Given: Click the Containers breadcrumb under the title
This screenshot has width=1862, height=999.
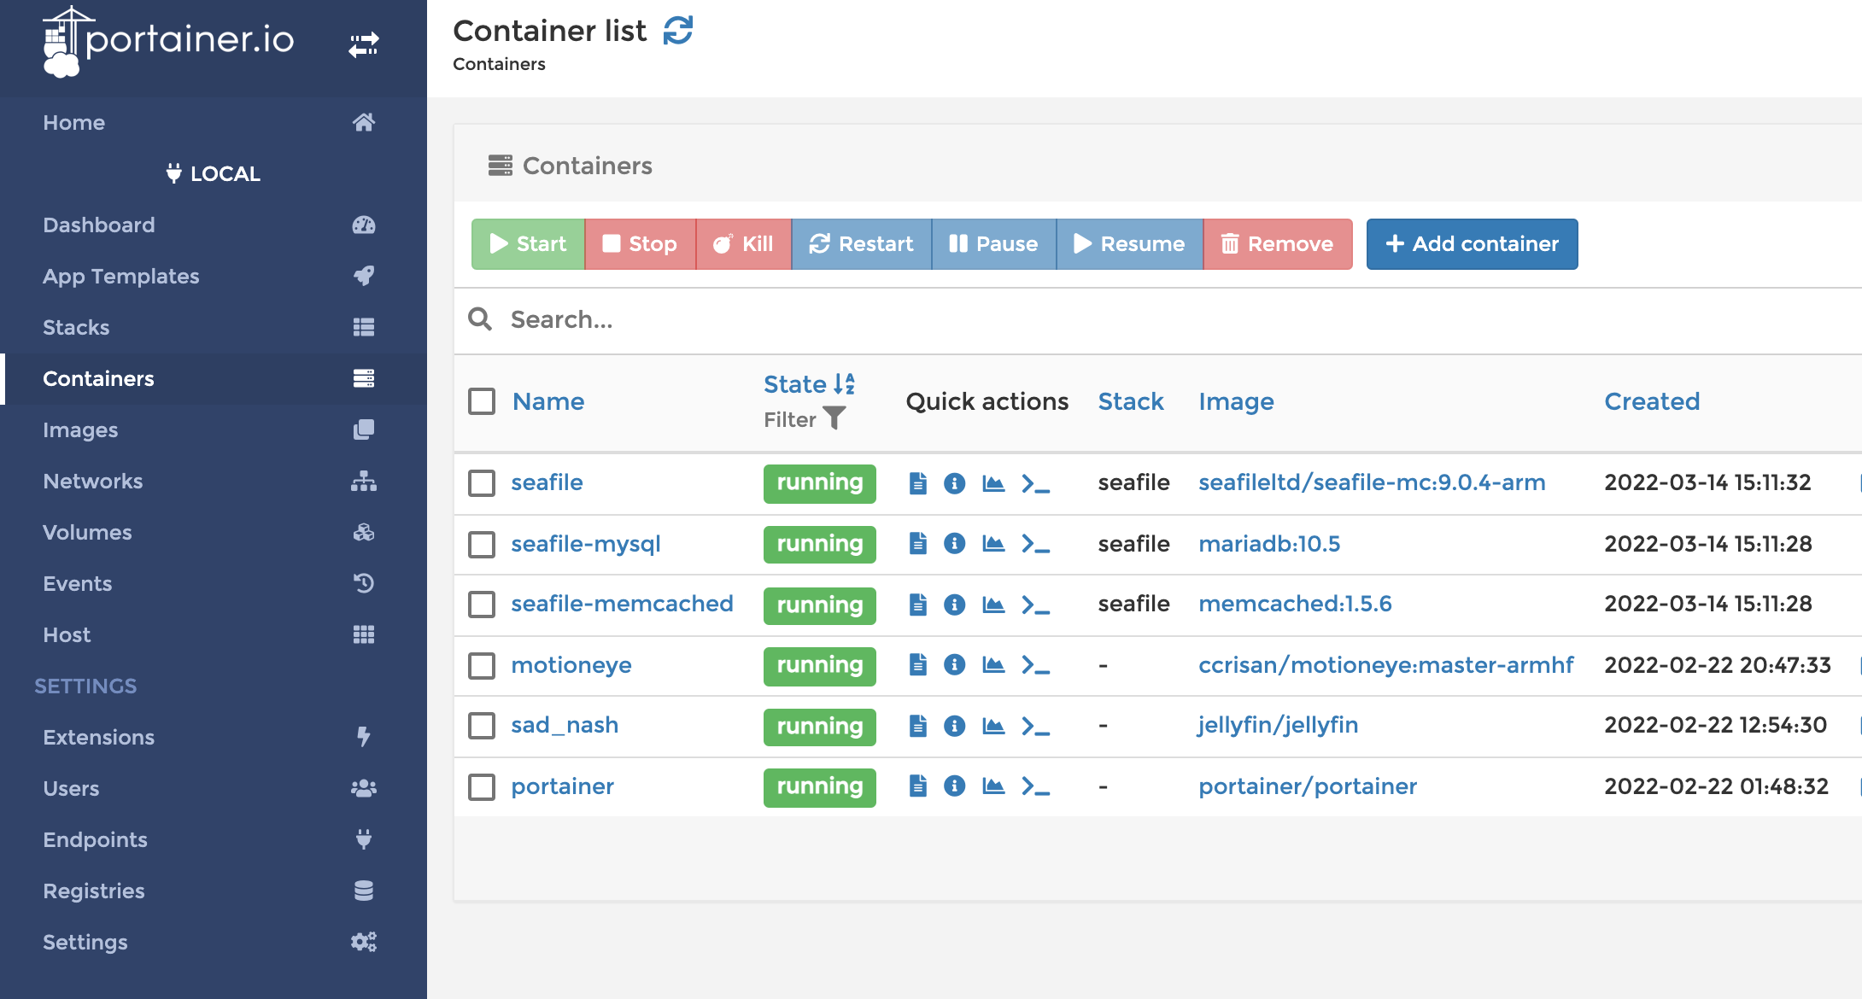Looking at the screenshot, I should click(x=499, y=64).
